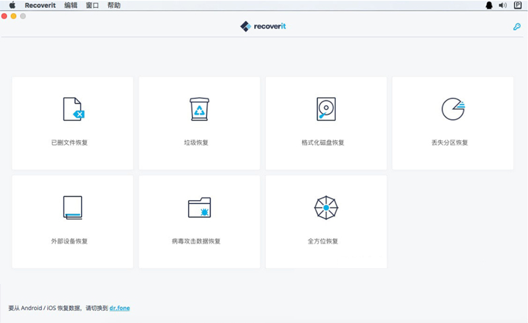This screenshot has width=528, height=323.
Task: Click the all-around recovery wheel icon
Action: coord(326,207)
